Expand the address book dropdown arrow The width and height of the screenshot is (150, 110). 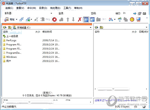click(17, 19)
